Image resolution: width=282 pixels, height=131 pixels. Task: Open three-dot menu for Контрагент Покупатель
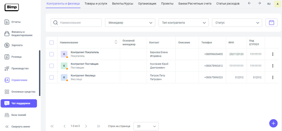[x=272, y=54]
